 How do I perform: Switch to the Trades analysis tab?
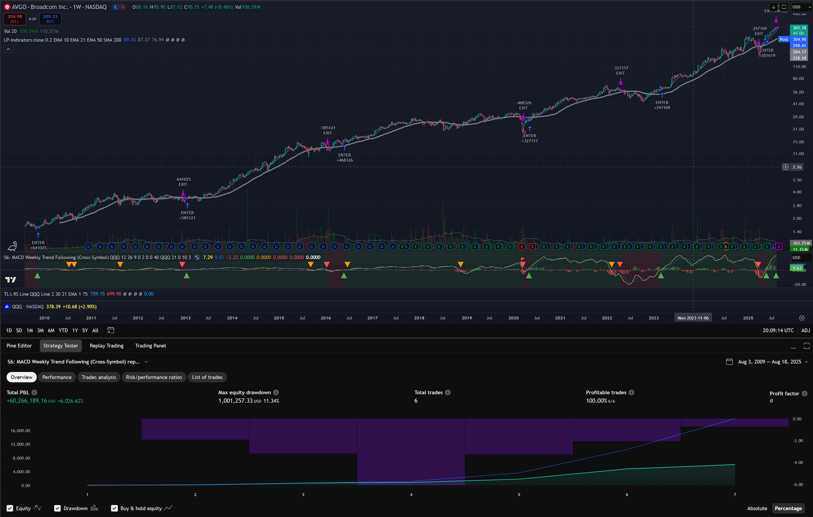pos(99,377)
